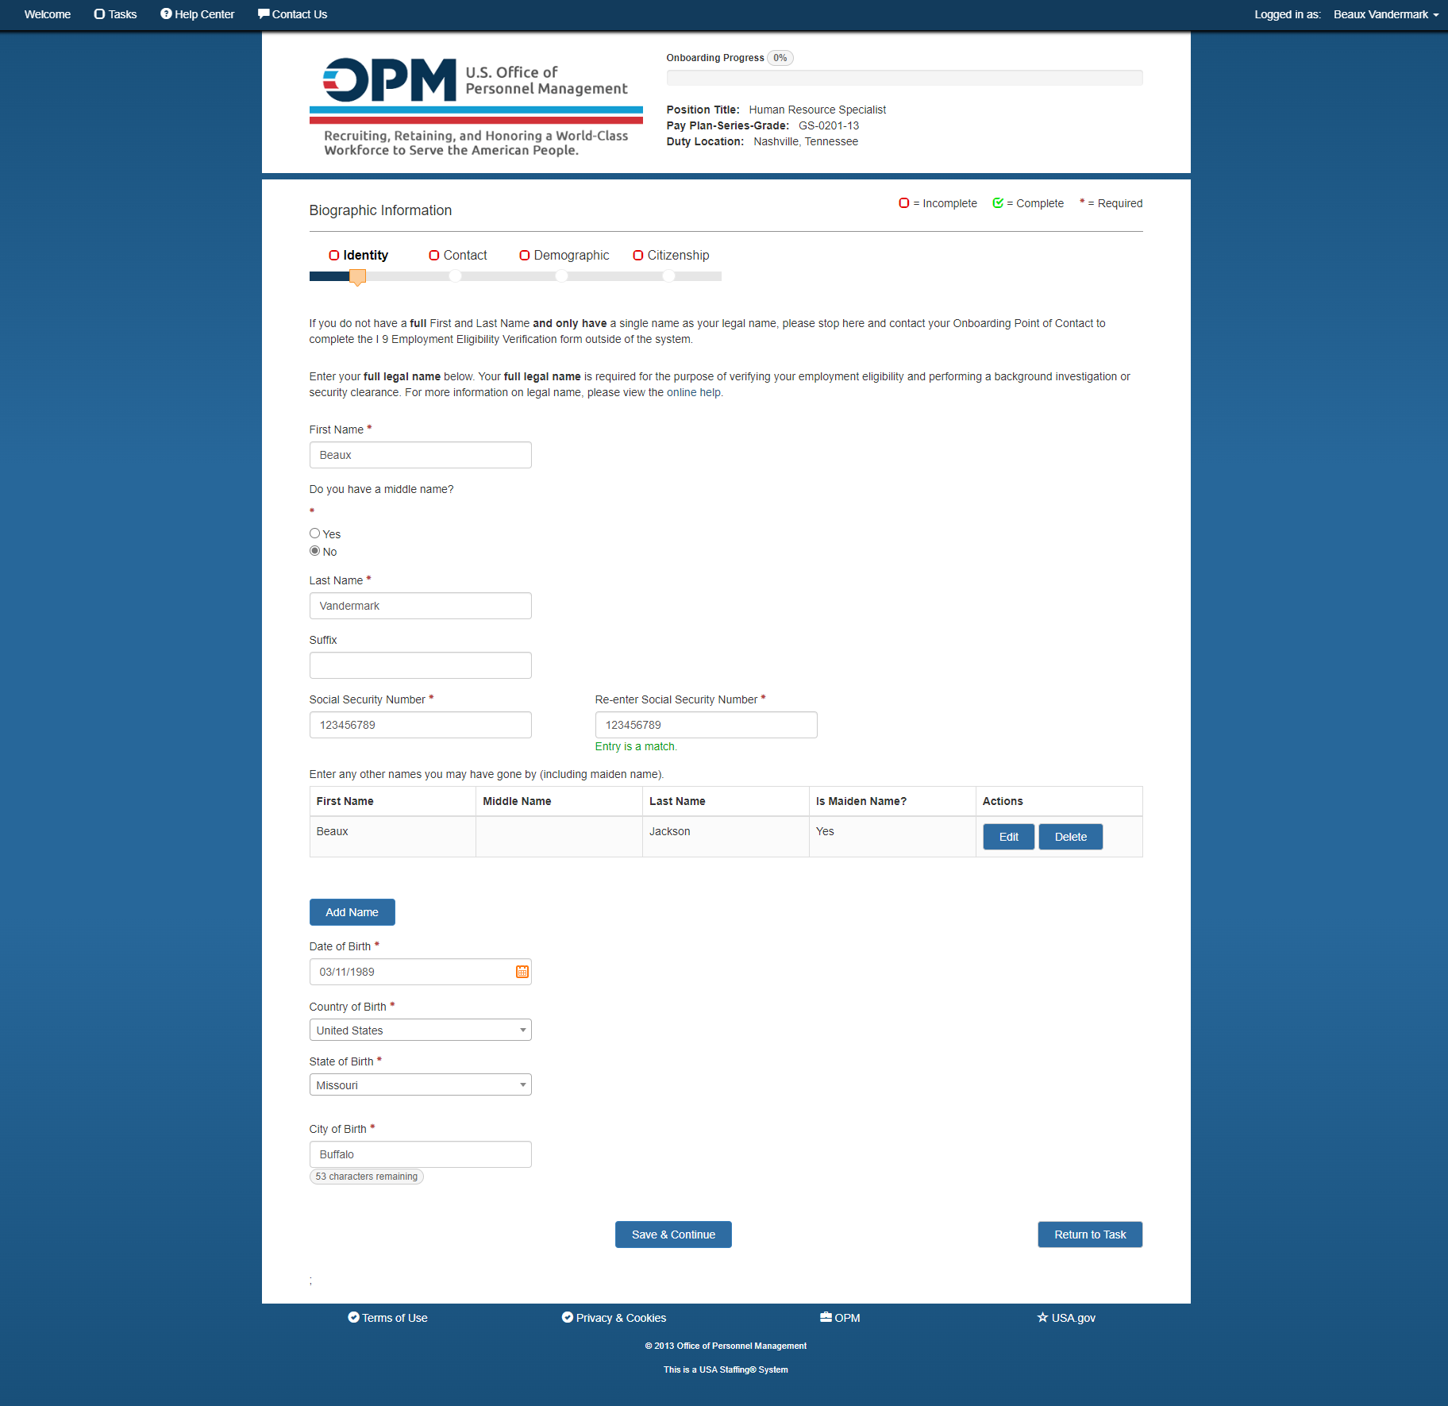
Task: Open Contact Us from top bar
Action: tap(292, 14)
